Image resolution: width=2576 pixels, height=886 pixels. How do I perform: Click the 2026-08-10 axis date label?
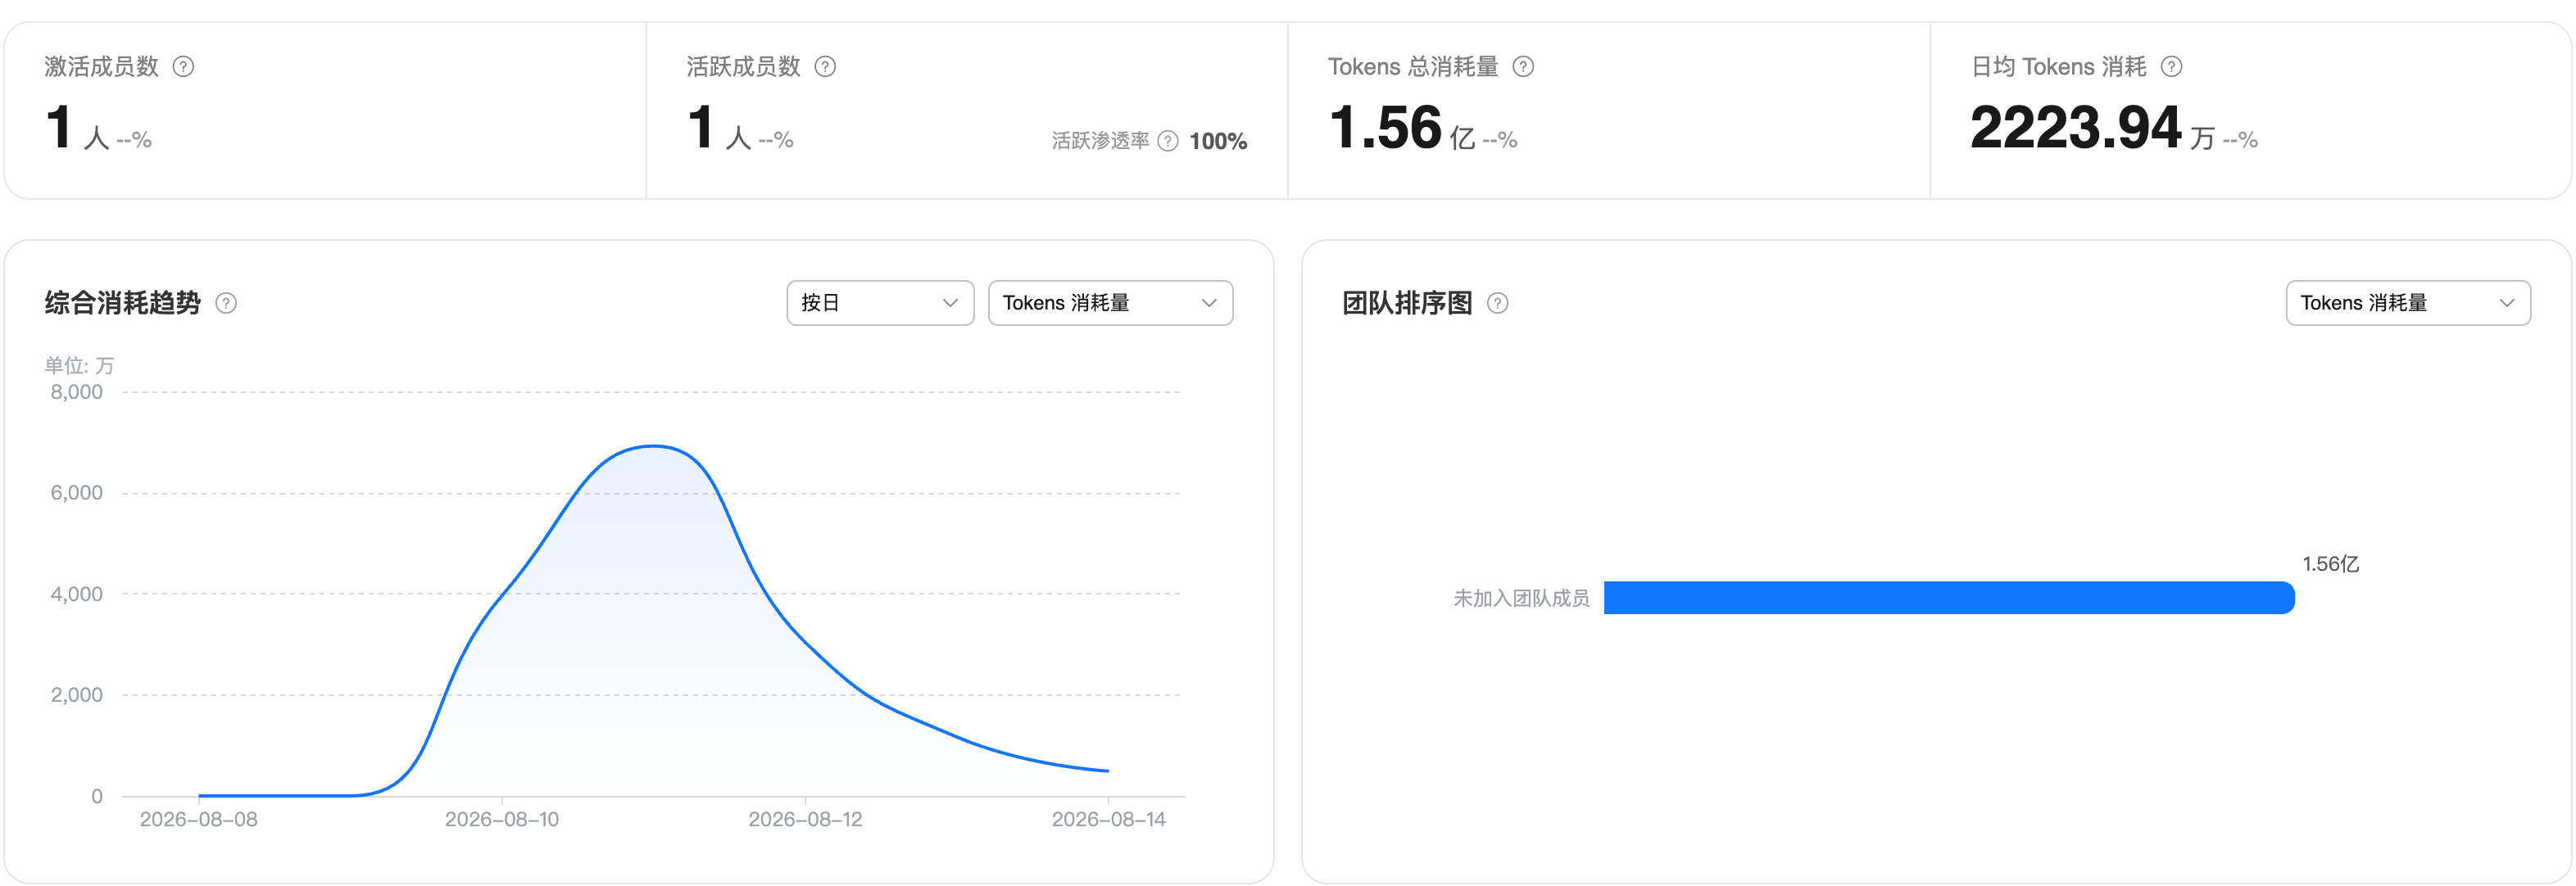502,820
